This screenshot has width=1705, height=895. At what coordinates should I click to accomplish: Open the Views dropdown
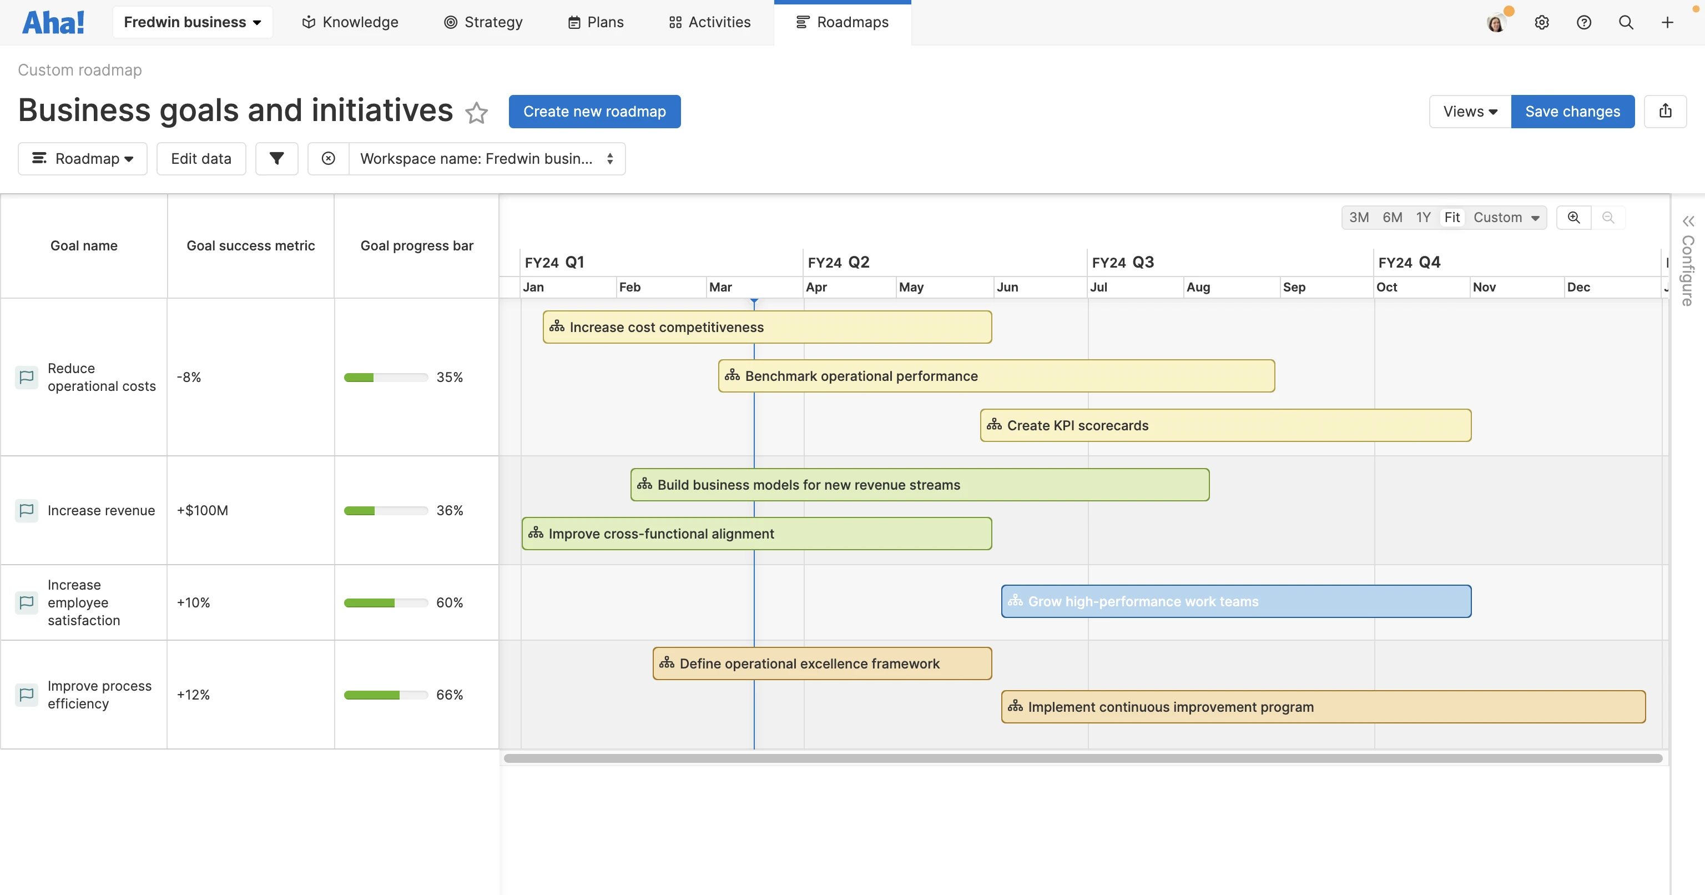[1469, 111]
